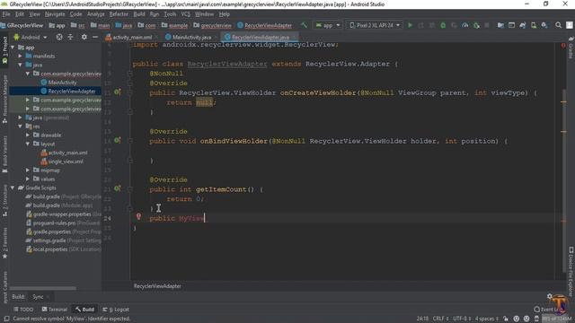
Task: Open the Android project view dropdown
Action: (x=31, y=38)
